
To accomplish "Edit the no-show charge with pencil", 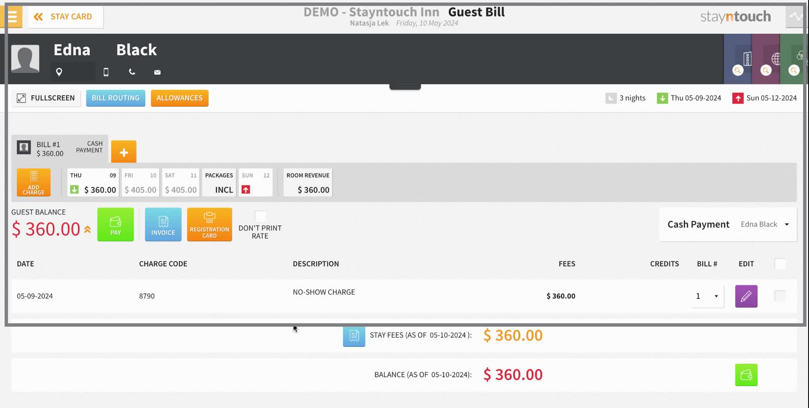I will click(x=746, y=296).
